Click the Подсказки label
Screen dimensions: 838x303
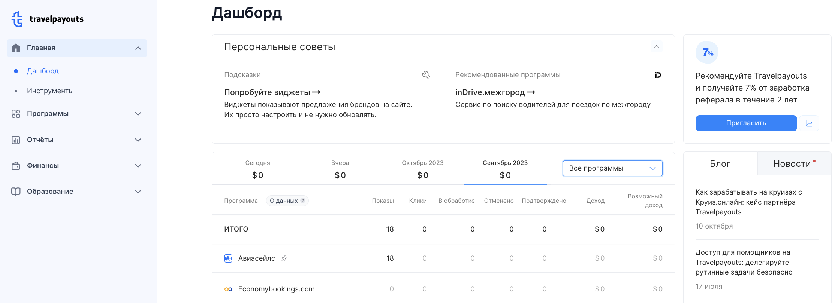point(242,75)
